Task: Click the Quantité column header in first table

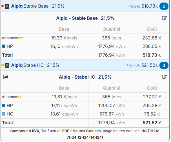Action: point(111,29)
